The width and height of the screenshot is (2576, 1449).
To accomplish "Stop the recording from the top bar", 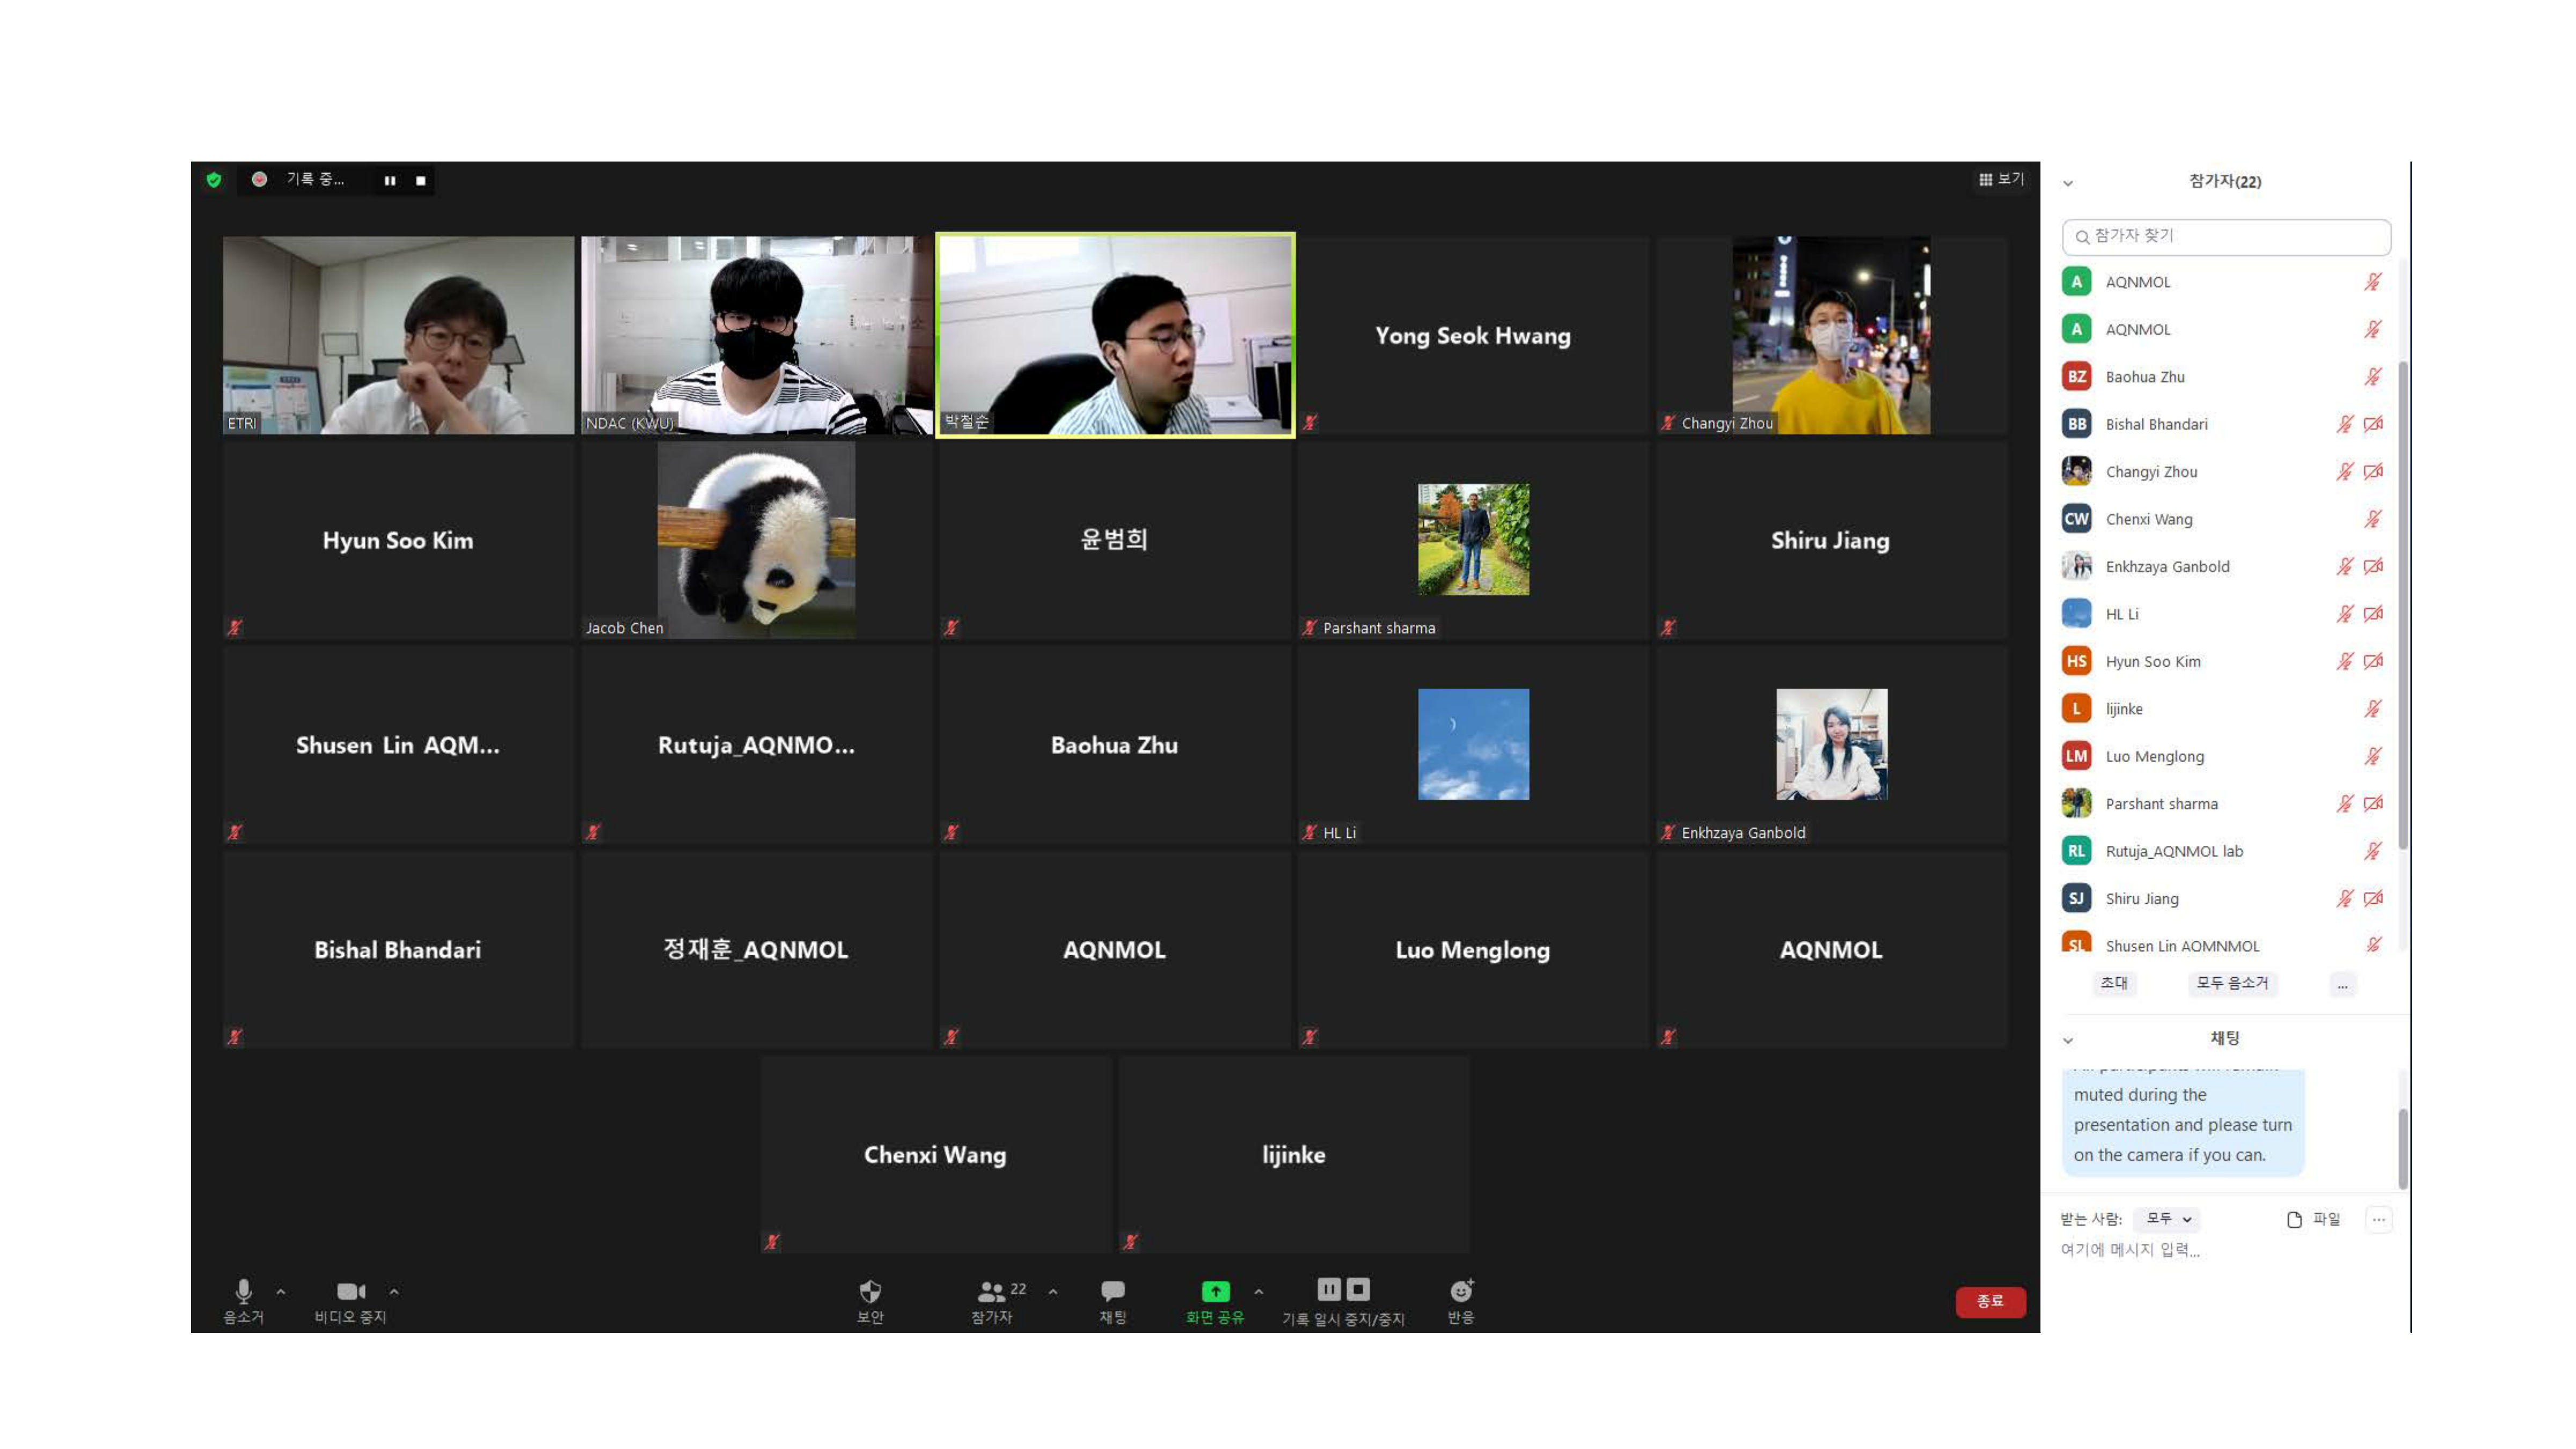I will click(x=420, y=180).
